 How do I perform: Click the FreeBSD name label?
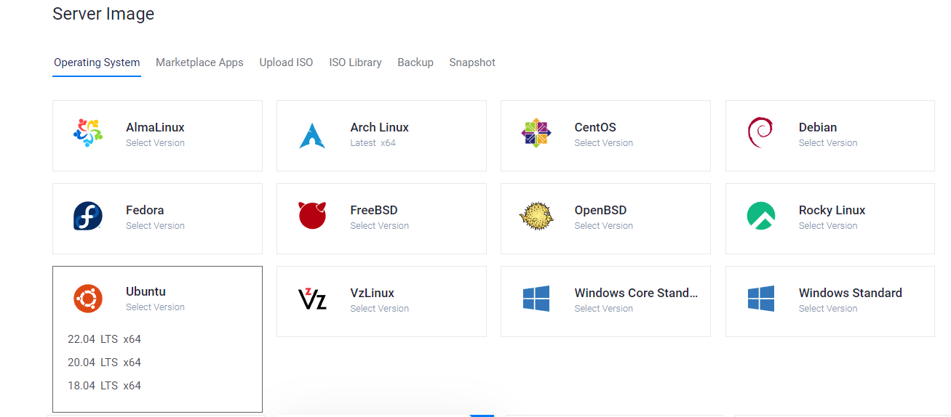click(374, 210)
